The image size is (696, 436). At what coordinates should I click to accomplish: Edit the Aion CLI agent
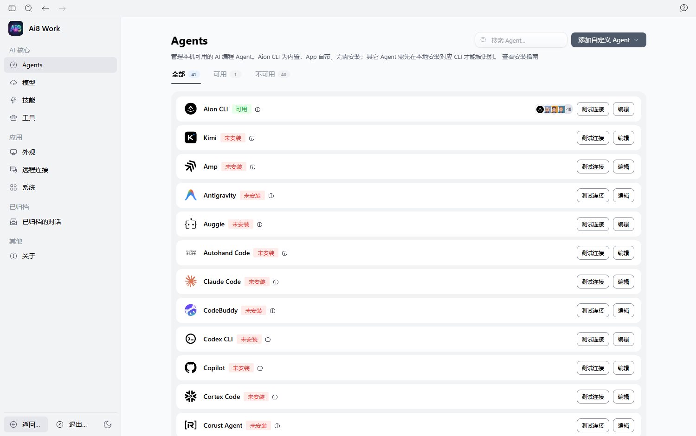tap(623, 109)
